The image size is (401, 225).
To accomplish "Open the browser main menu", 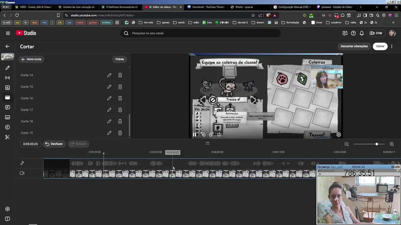I will (x=396, y=15).
